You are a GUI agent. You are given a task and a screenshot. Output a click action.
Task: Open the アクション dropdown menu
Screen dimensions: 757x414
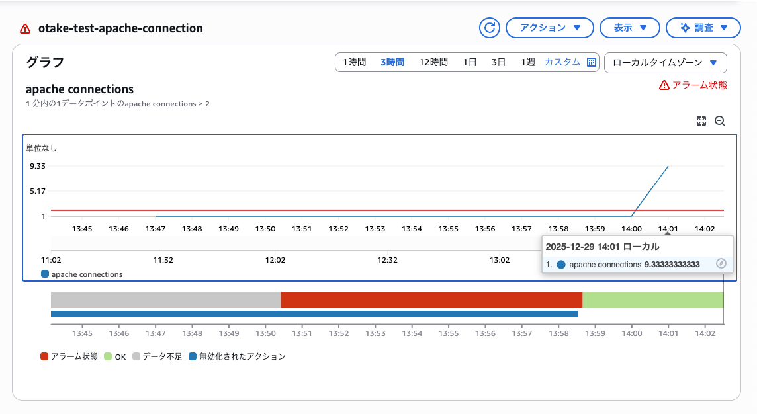point(550,28)
